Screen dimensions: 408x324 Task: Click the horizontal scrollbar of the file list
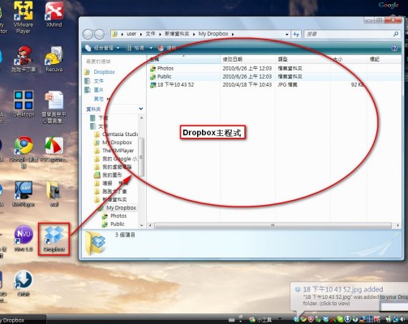click(273, 225)
